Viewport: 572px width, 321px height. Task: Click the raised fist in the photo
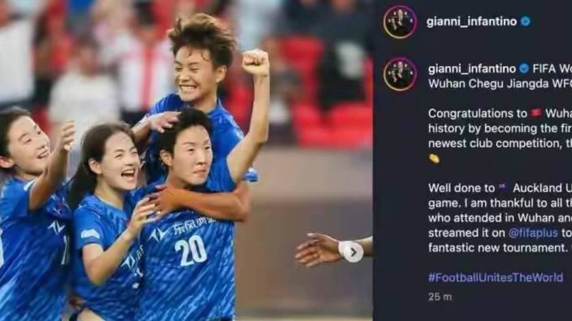point(255,63)
